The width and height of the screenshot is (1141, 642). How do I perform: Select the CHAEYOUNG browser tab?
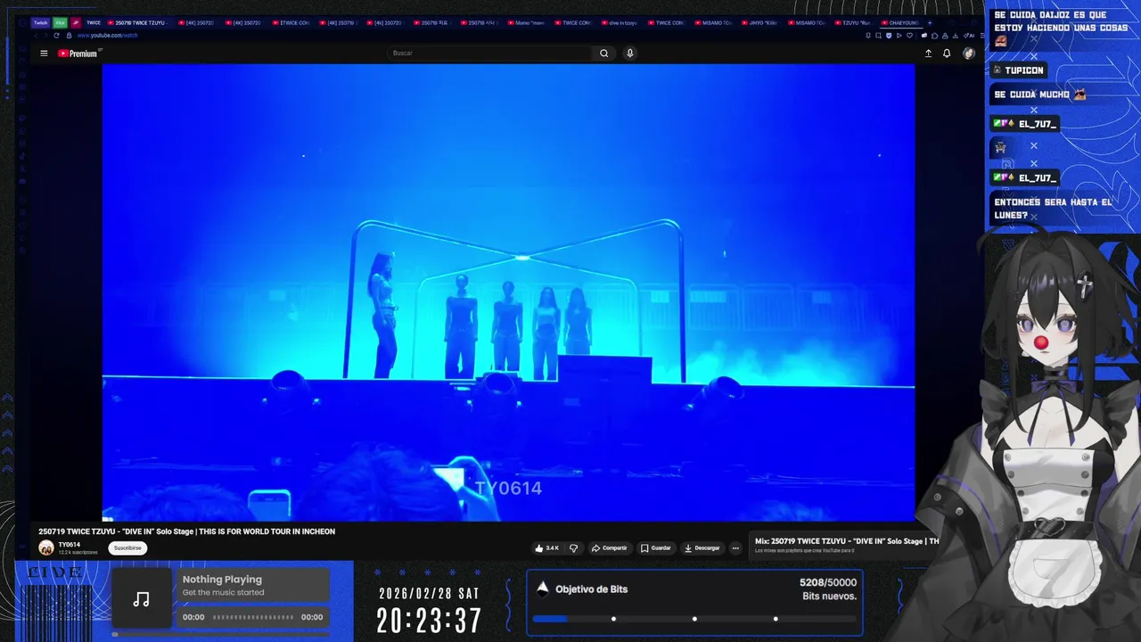899,22
